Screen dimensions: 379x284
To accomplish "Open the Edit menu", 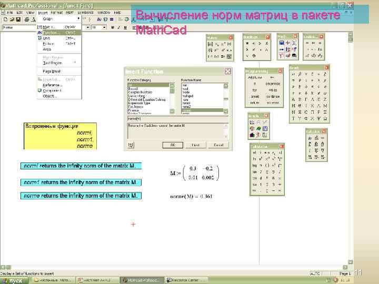I will pyautogui.click(x=20, y=12).
